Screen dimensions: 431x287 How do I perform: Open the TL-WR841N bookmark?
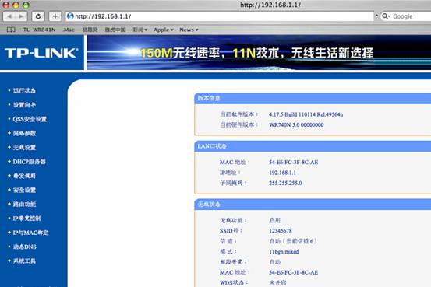pos(39,30)
